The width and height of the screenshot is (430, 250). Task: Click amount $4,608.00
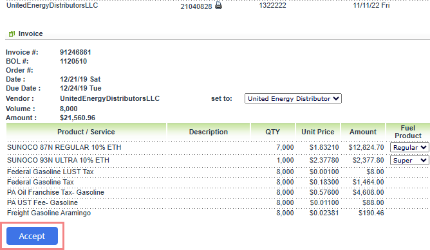(x=368, y=192)
